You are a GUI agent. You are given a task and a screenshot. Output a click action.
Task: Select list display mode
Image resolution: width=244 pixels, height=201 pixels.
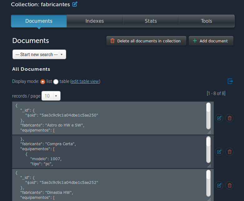point(43,82)
